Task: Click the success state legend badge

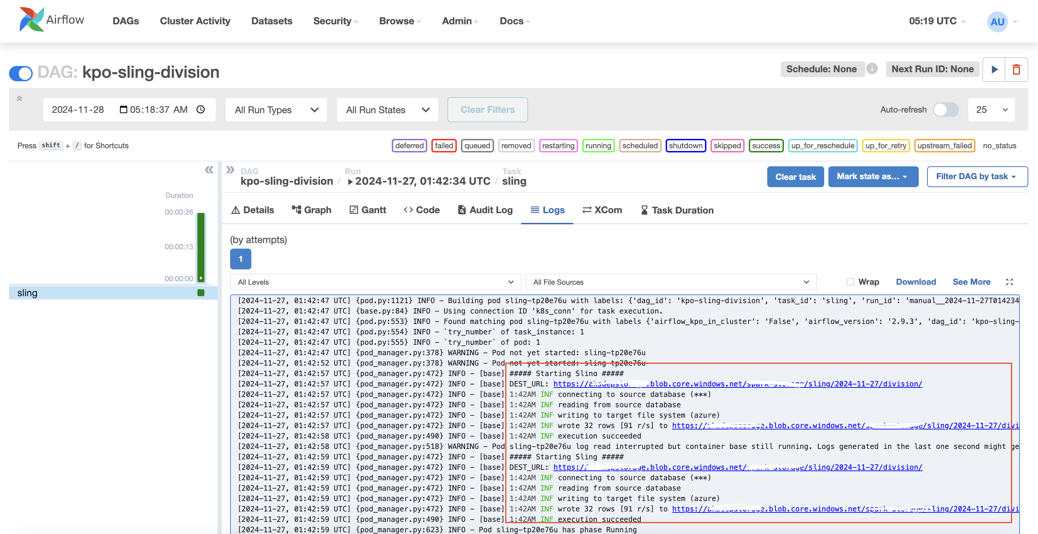Action: 765,146
